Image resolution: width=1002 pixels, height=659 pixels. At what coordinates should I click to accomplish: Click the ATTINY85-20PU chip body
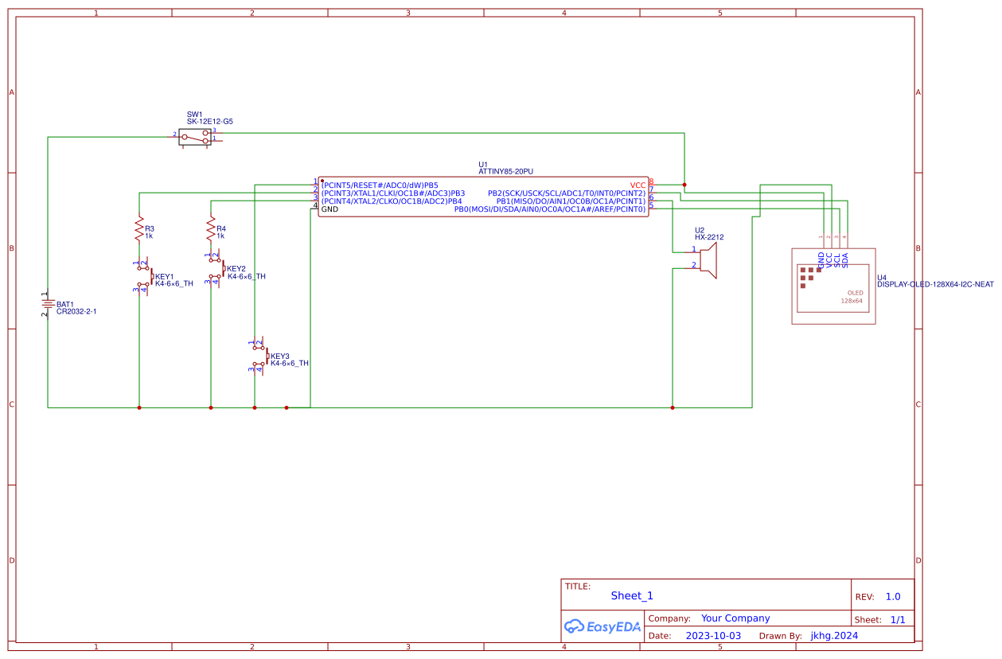coord(482,195)
